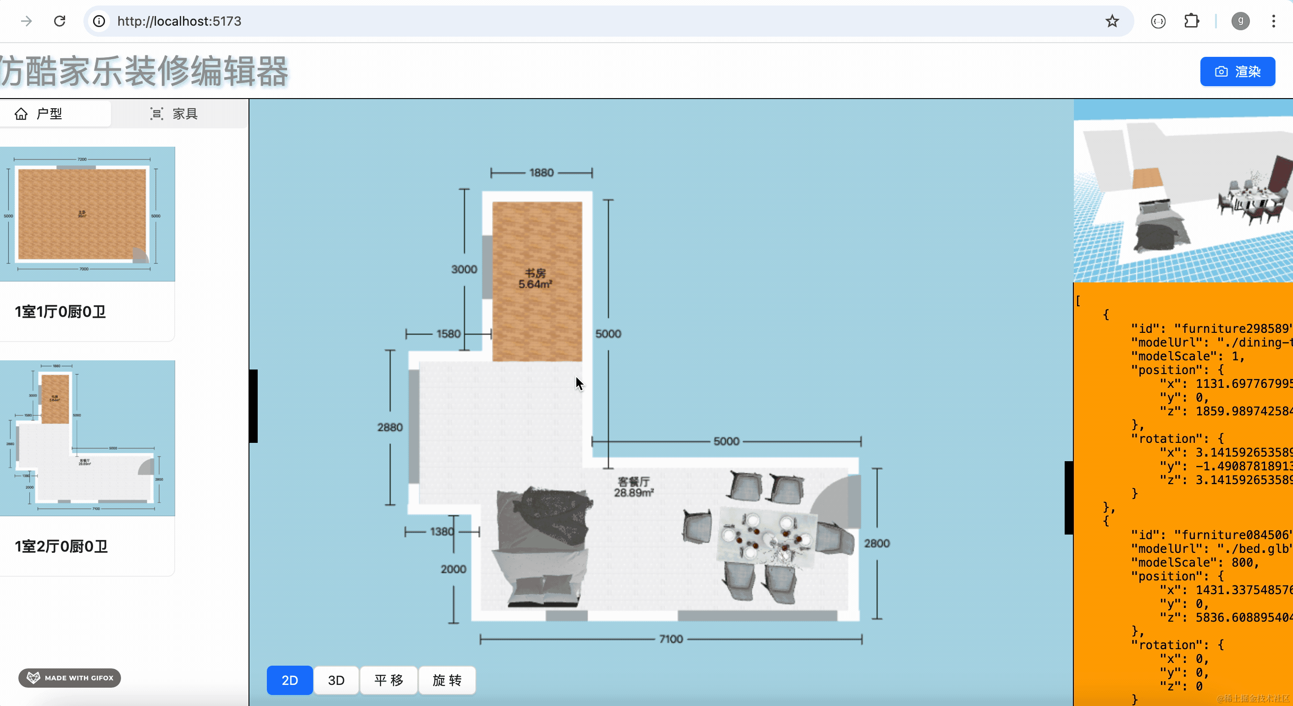Open the Chrome profile avatar
Viewport: 1293px width, 706px height.
pos(1240,21)
